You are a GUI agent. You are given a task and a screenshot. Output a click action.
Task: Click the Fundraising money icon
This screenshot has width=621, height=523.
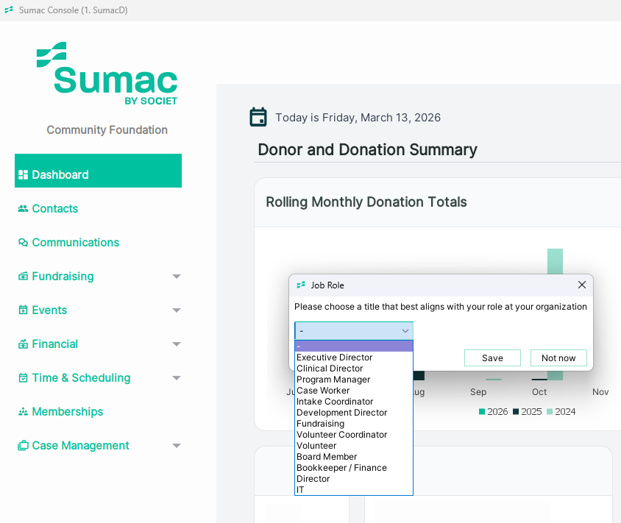tap(23, 277)
